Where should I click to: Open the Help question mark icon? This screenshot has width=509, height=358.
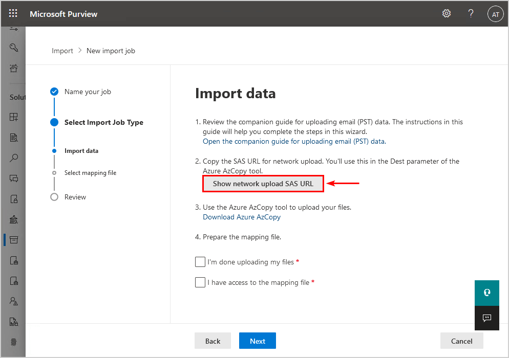tap(471, 13)
